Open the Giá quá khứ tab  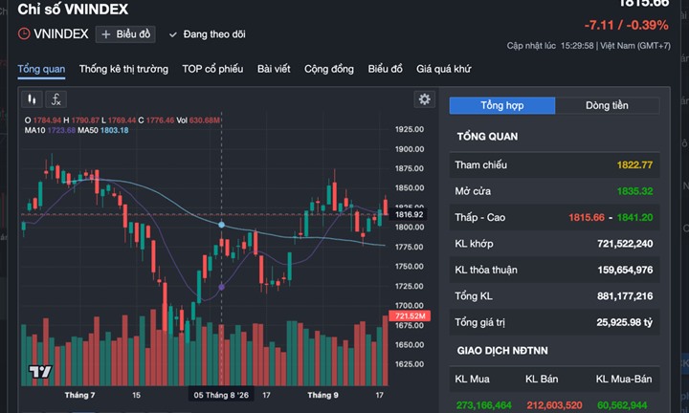(444, 69)
